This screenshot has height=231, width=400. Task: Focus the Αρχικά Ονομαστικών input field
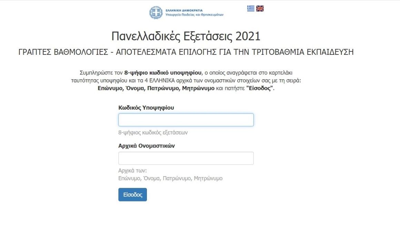pyautogui.click(x=186, y=158)
